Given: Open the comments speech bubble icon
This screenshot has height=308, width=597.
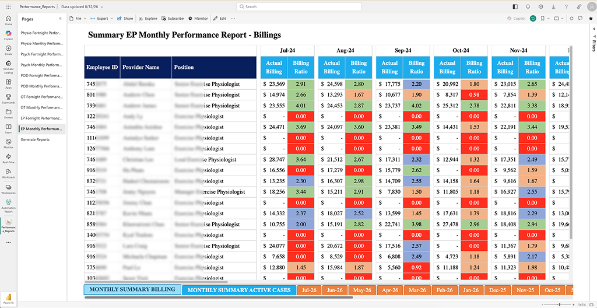Looking at the screenshot, I should pyautogui.click(x=580, y=18).
